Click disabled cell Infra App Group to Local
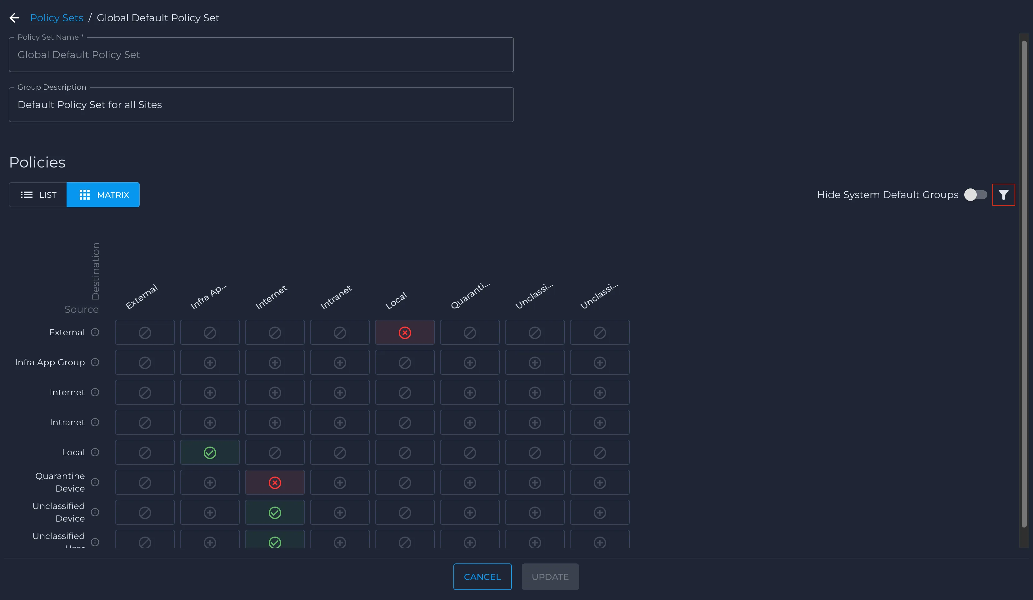Viewport: 1033px width, 600px height. (x=405, y=362)
